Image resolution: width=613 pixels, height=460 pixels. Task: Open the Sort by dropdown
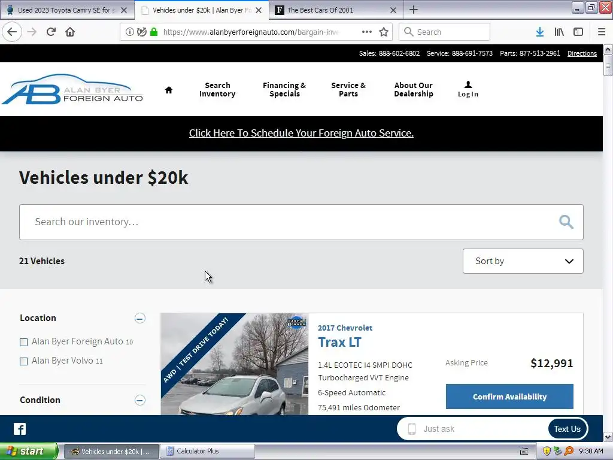pos(523,261)
